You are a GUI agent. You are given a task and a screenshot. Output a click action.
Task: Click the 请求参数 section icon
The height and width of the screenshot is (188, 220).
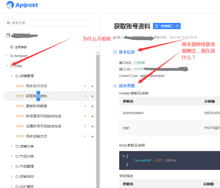click(115, 86)
